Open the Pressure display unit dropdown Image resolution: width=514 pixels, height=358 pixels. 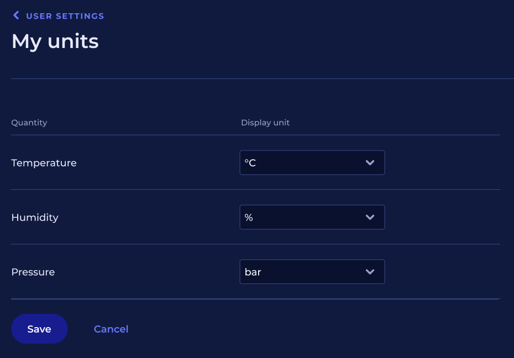tap(312, 272)
